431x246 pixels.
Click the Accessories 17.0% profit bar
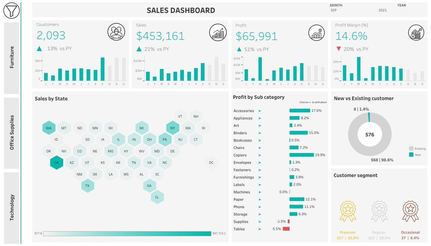click(300, 111)
